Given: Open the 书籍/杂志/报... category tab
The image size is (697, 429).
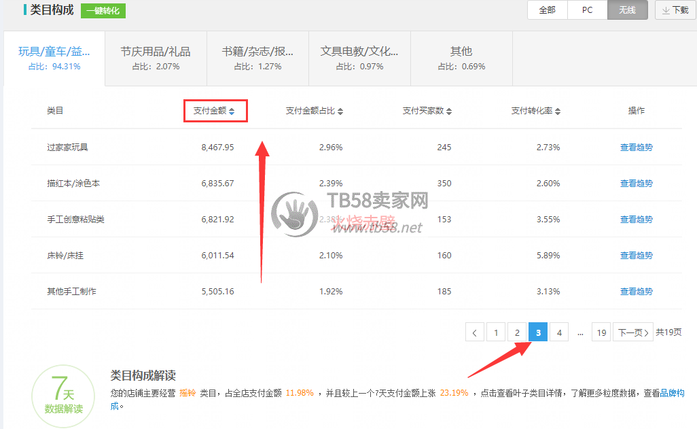Looking at the screenshot, I should click(x=258, y=58).
